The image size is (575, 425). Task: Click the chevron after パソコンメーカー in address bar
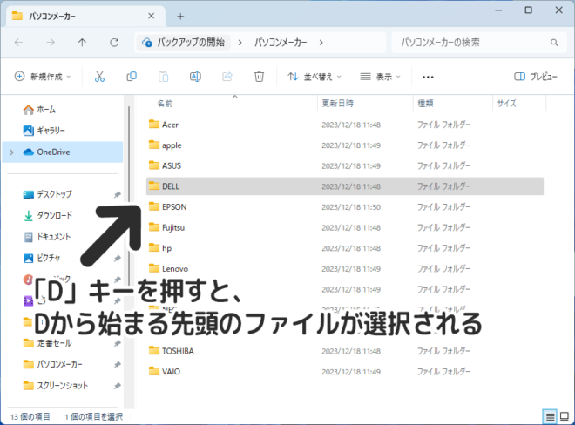(321, 43)
